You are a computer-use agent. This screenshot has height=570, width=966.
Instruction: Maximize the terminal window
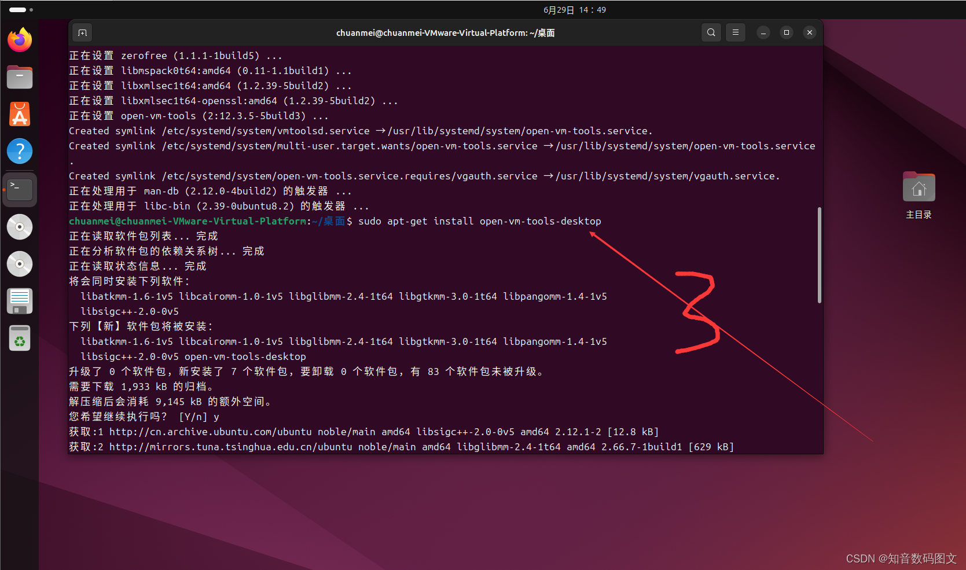point(787,33)
